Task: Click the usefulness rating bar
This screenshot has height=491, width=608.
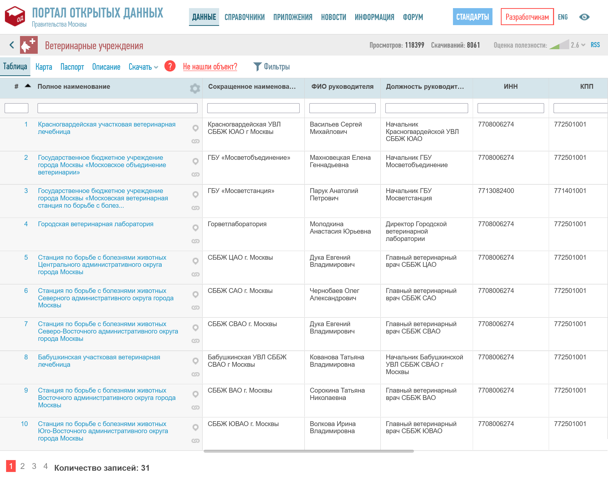Action: 559,45
